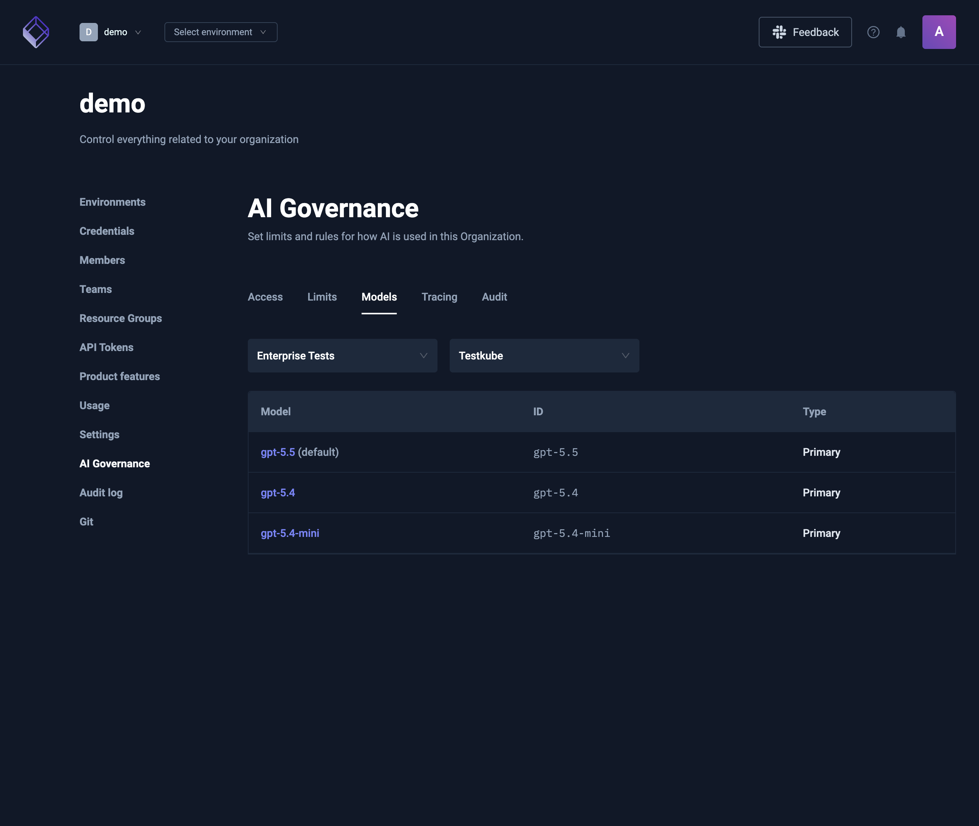979x826 pixels.
Task: Open Usage page in sidebar
Action: click(x=94, y=405)
